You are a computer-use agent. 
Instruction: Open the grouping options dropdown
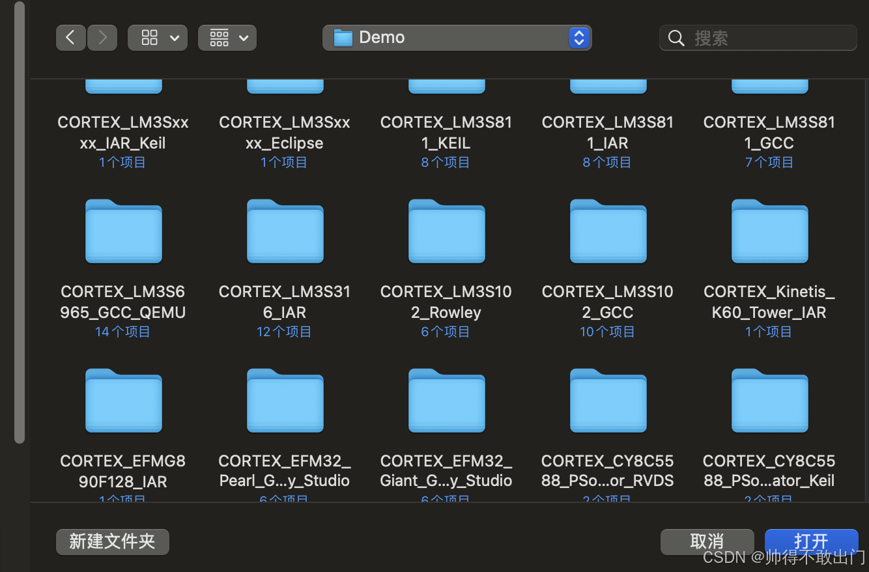point(227,38)
